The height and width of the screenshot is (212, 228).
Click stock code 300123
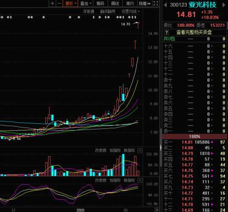[178, 5]
